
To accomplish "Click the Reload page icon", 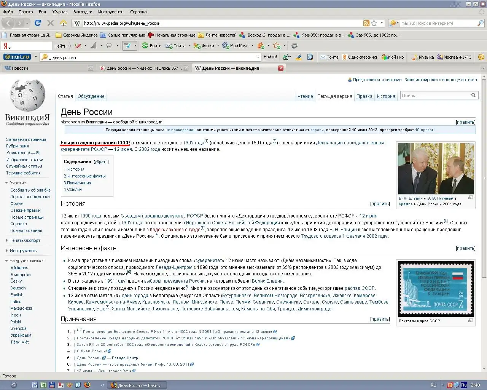I will pyautogui.click(x=37, y=23).
